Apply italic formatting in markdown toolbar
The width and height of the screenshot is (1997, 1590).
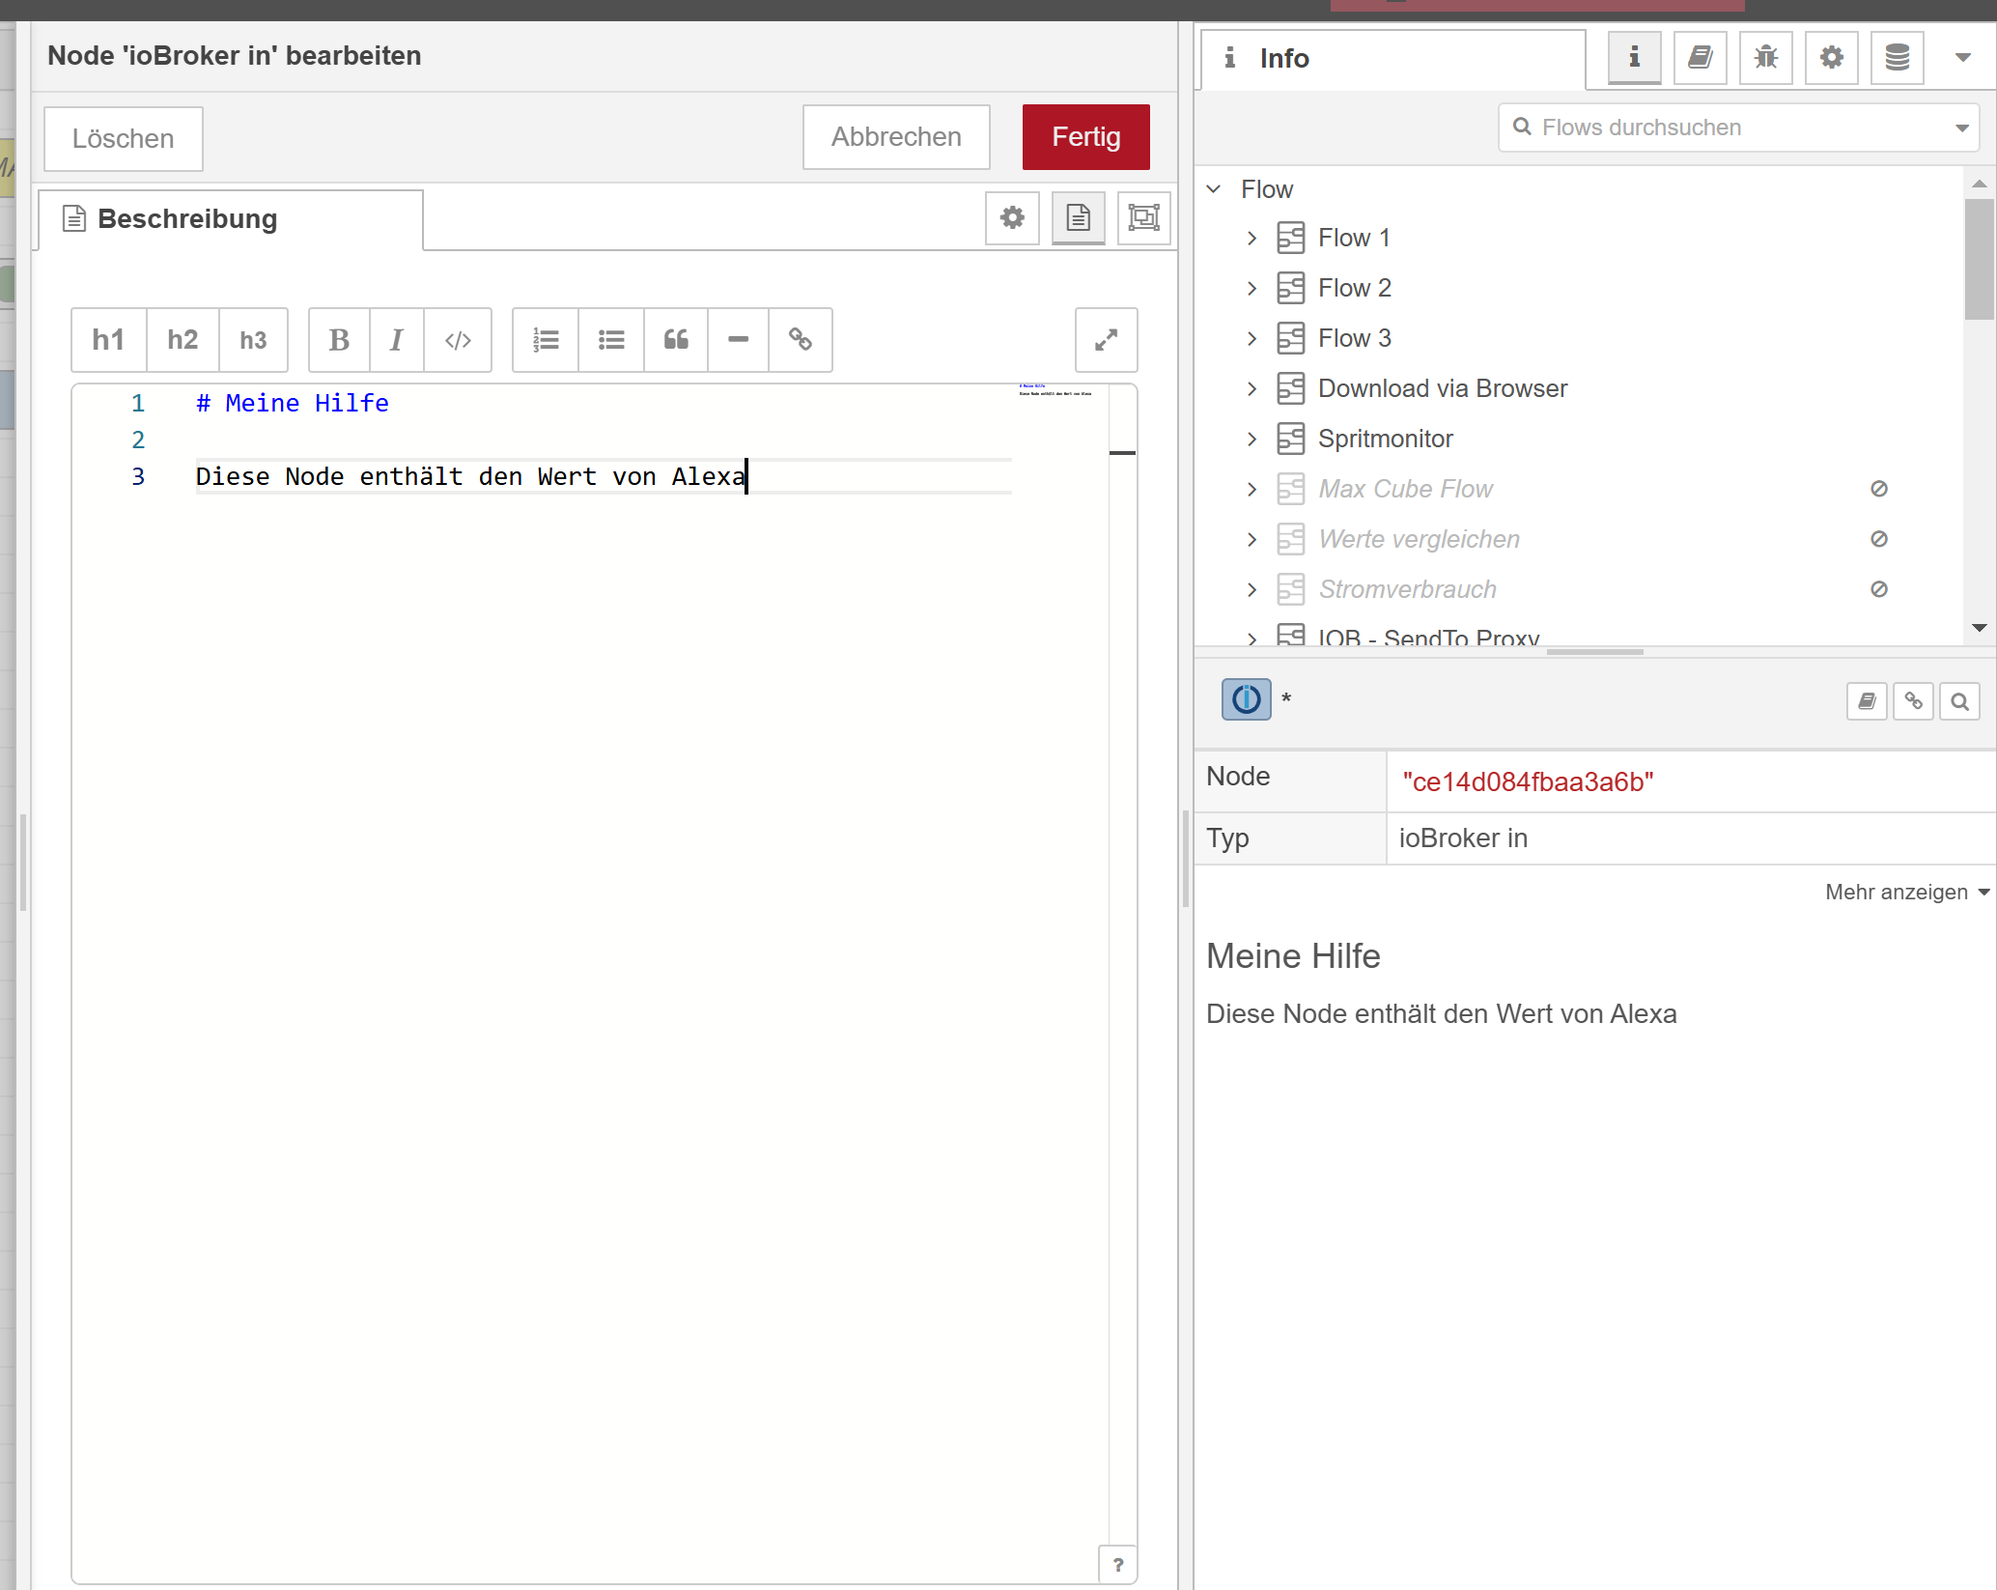[396, 340]
